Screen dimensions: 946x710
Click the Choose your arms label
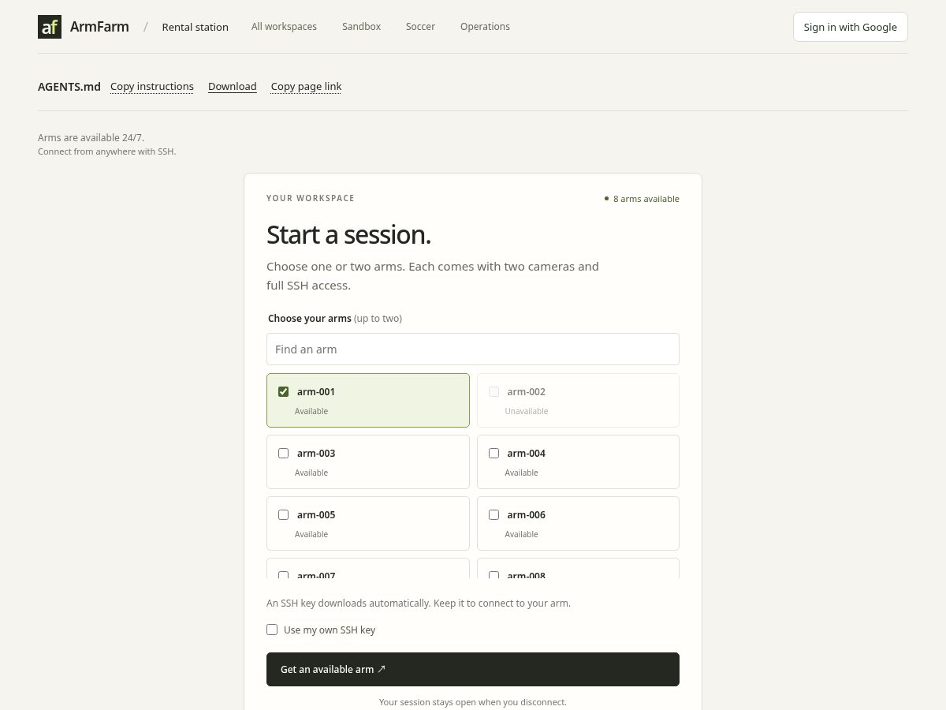[x=310, y=319]
